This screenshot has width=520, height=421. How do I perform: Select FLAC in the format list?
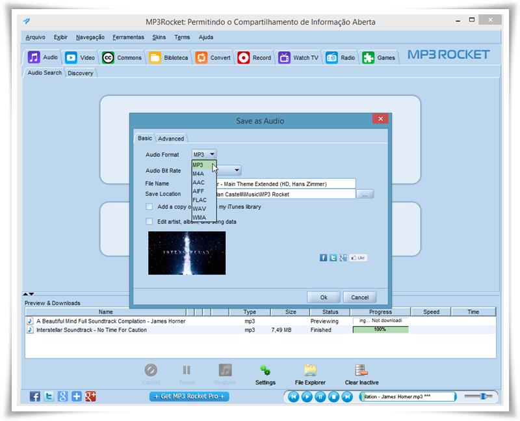(203, 200)
